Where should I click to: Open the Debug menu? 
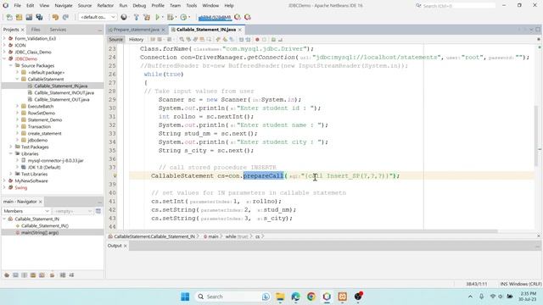[x=139, y=6]
